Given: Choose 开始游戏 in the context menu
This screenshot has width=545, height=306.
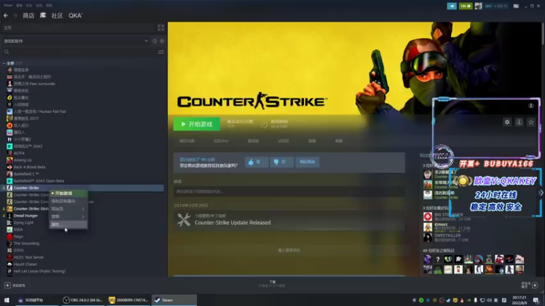Looking at the screenshot, I should click(68, 193).
